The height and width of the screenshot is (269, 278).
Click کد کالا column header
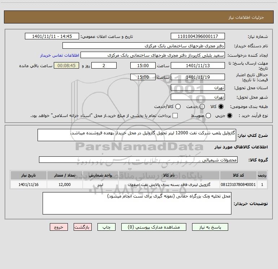pos(238,175)
